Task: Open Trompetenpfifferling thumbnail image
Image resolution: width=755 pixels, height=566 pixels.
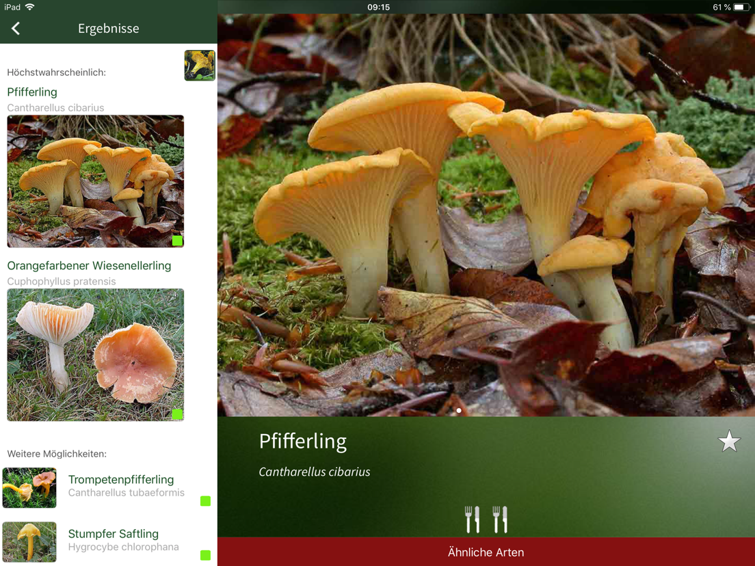Action: [29, 487]
